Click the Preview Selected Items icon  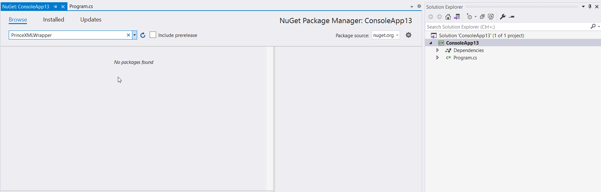pyautogui.click(x=512, y=17)
